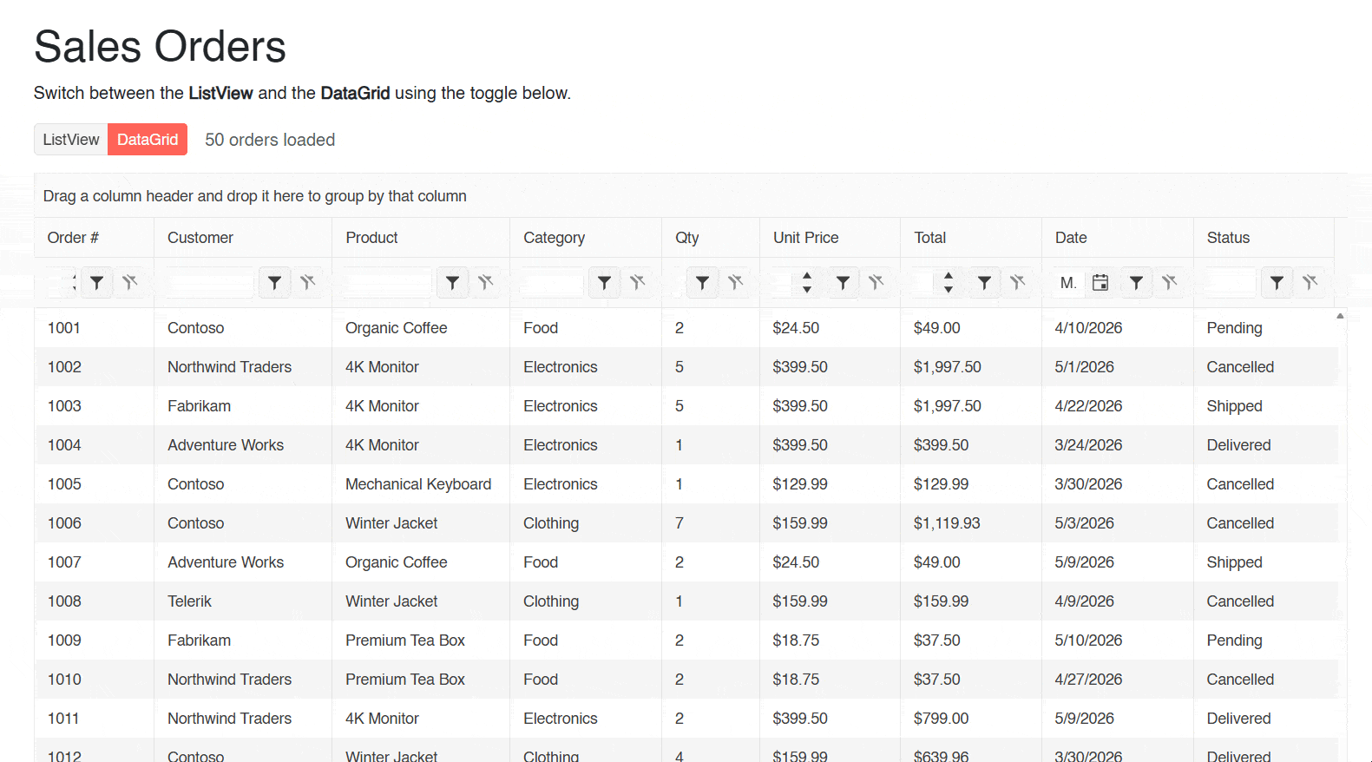Open filter operator menu for Unit Price column
The width and height of the screenshot is (1372, 762).
click(x=843, y=282)
